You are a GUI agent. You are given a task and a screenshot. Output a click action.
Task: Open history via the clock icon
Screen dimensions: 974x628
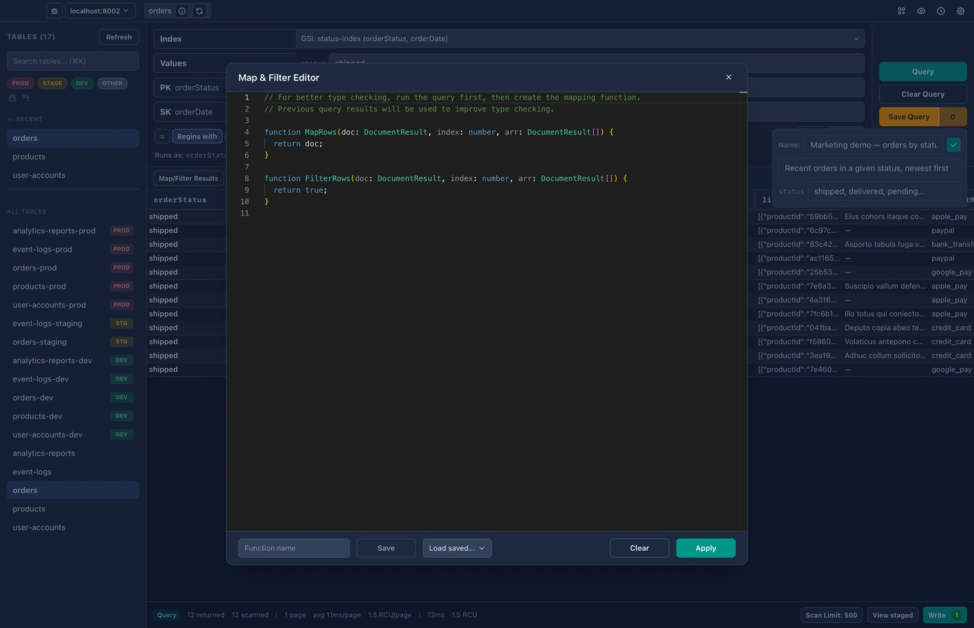941,11
